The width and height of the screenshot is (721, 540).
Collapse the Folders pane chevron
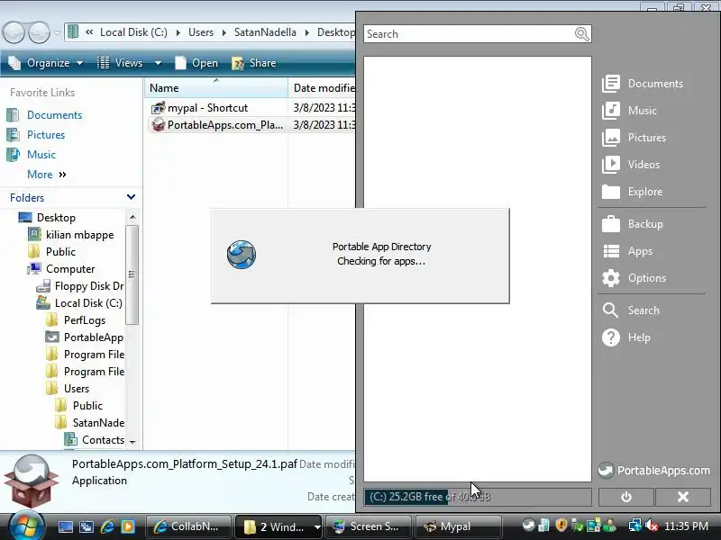click(131, 197)
